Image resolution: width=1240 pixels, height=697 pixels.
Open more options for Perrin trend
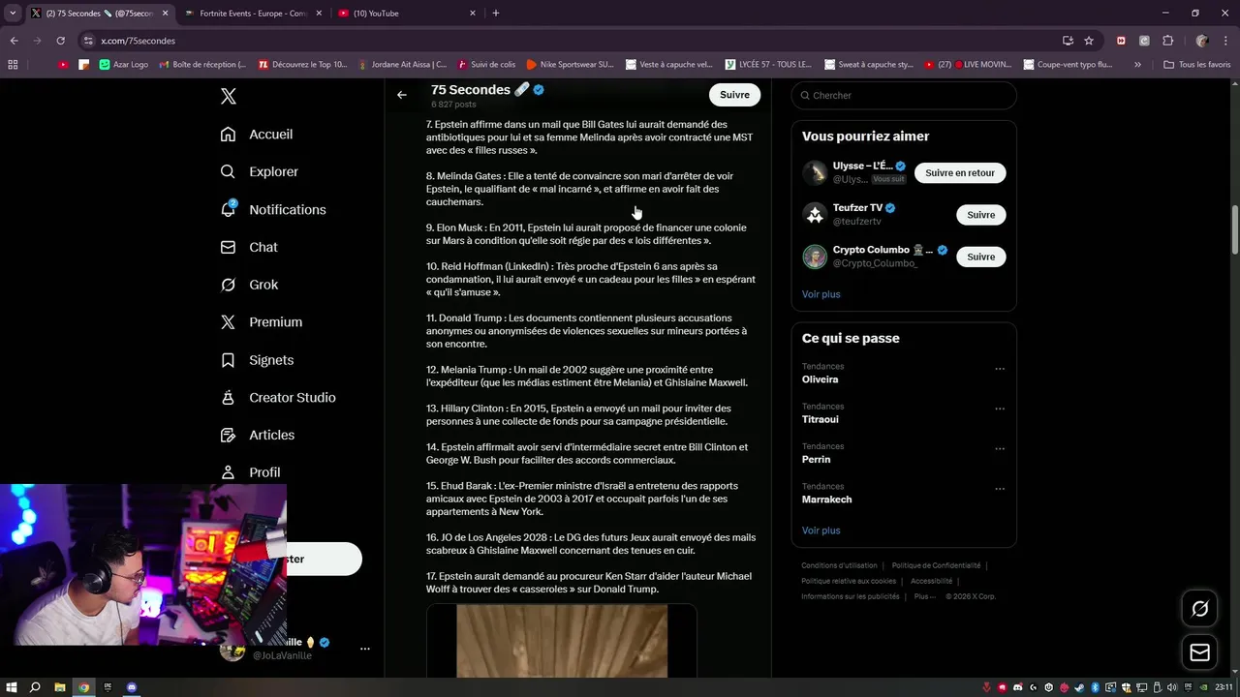point(1000,448)
